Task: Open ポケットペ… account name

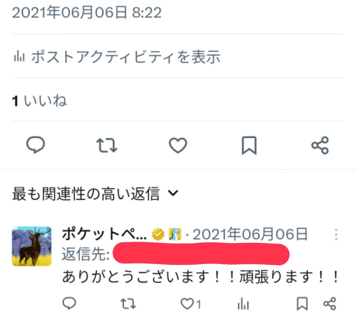Action: (104, 234)
